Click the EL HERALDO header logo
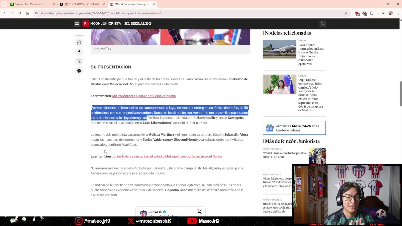The width and height of the screenshot is (402, 226). click(138, 24)
